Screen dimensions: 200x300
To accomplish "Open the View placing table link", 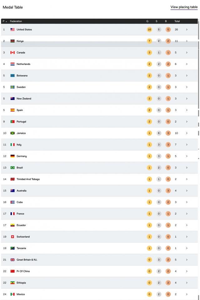I will [184, 7].
